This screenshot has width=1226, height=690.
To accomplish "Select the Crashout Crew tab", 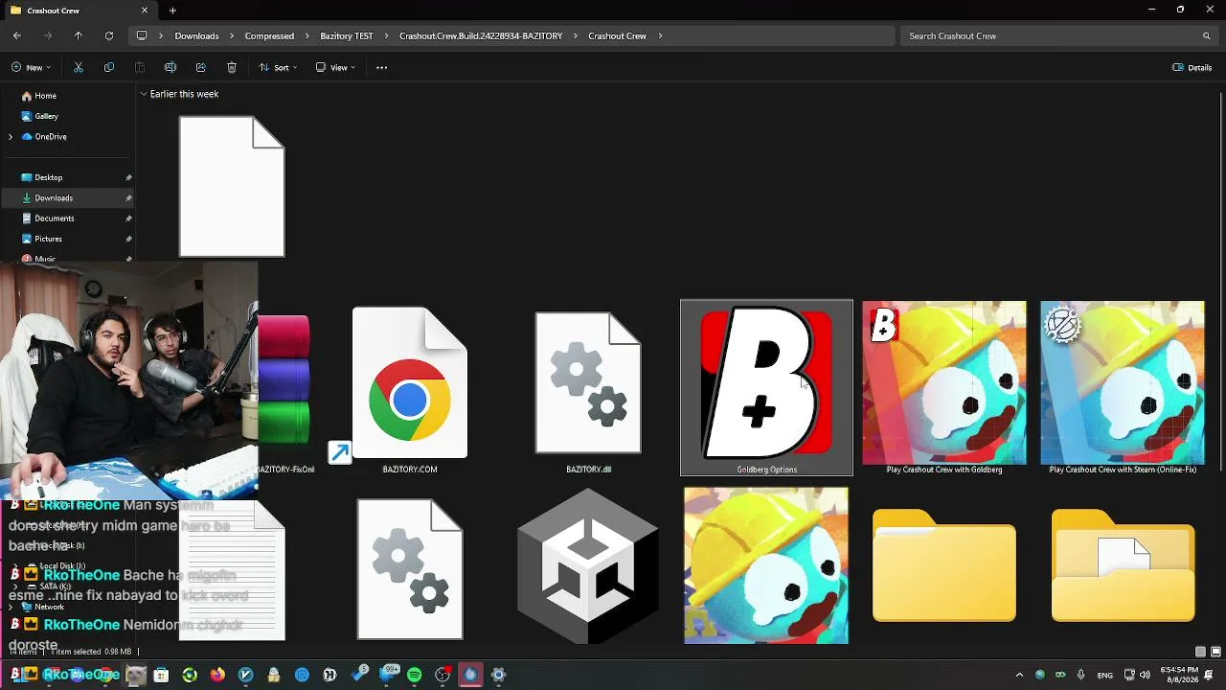I will [80, 11].
